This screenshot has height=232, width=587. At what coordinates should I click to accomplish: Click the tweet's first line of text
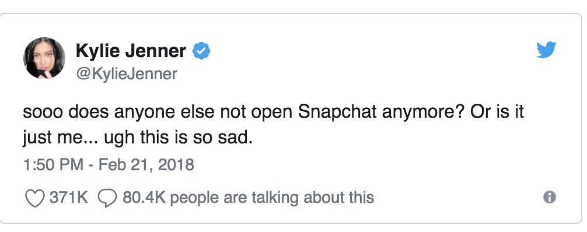click(x=273, y=113)
